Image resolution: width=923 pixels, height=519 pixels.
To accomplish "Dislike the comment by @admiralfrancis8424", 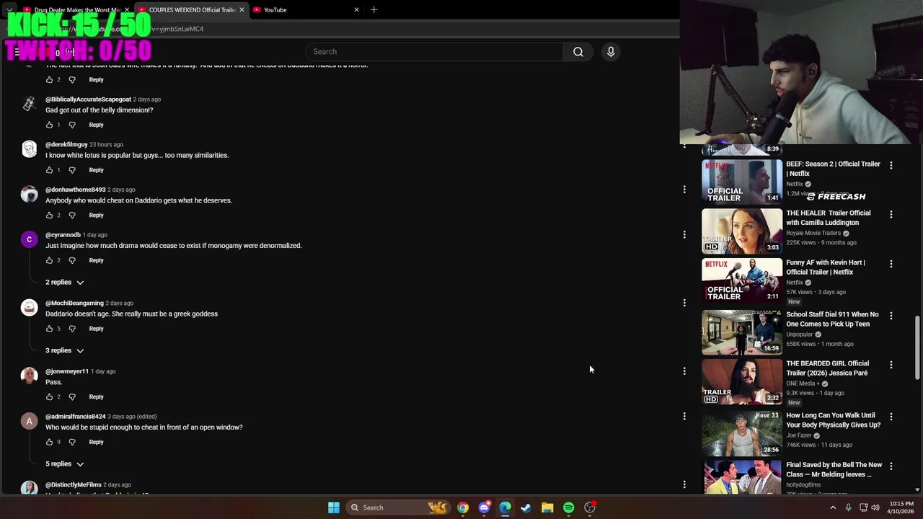I will tap(72, 442).
